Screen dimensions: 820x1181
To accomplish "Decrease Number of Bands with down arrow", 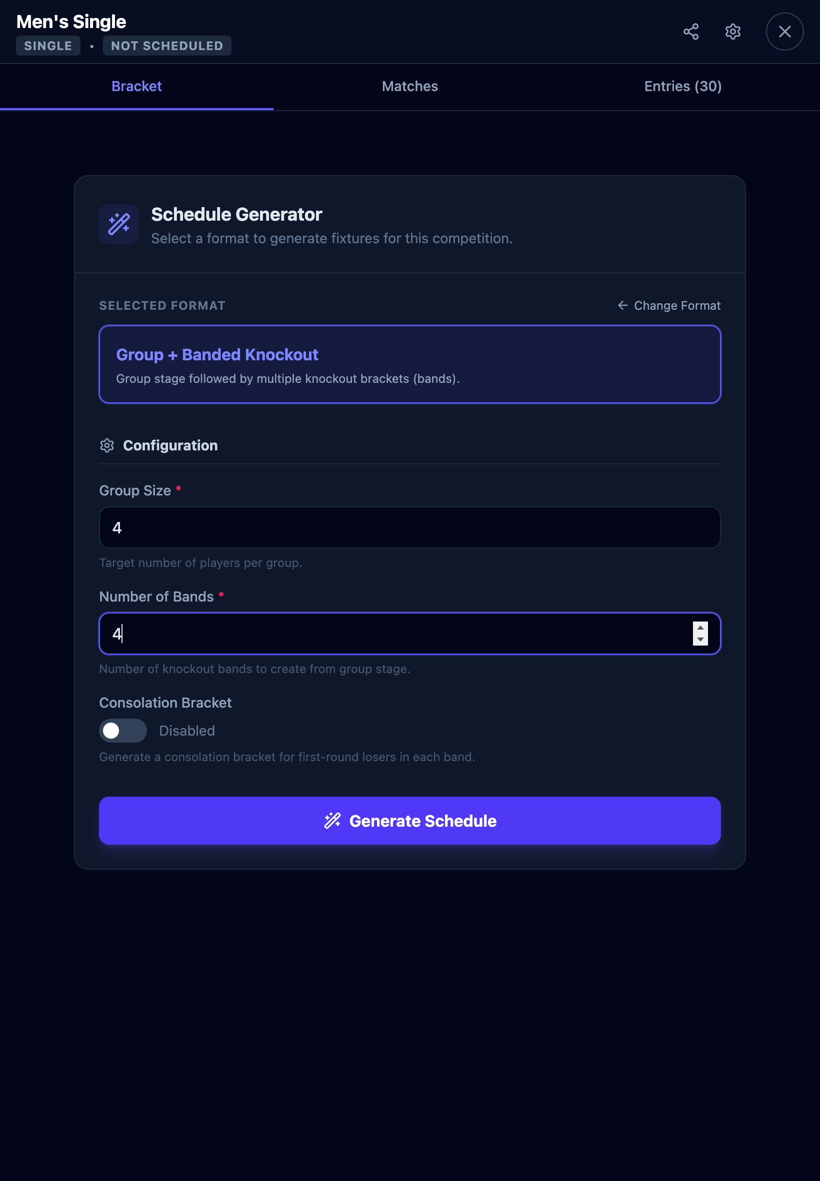I will (x=700, y=640).
